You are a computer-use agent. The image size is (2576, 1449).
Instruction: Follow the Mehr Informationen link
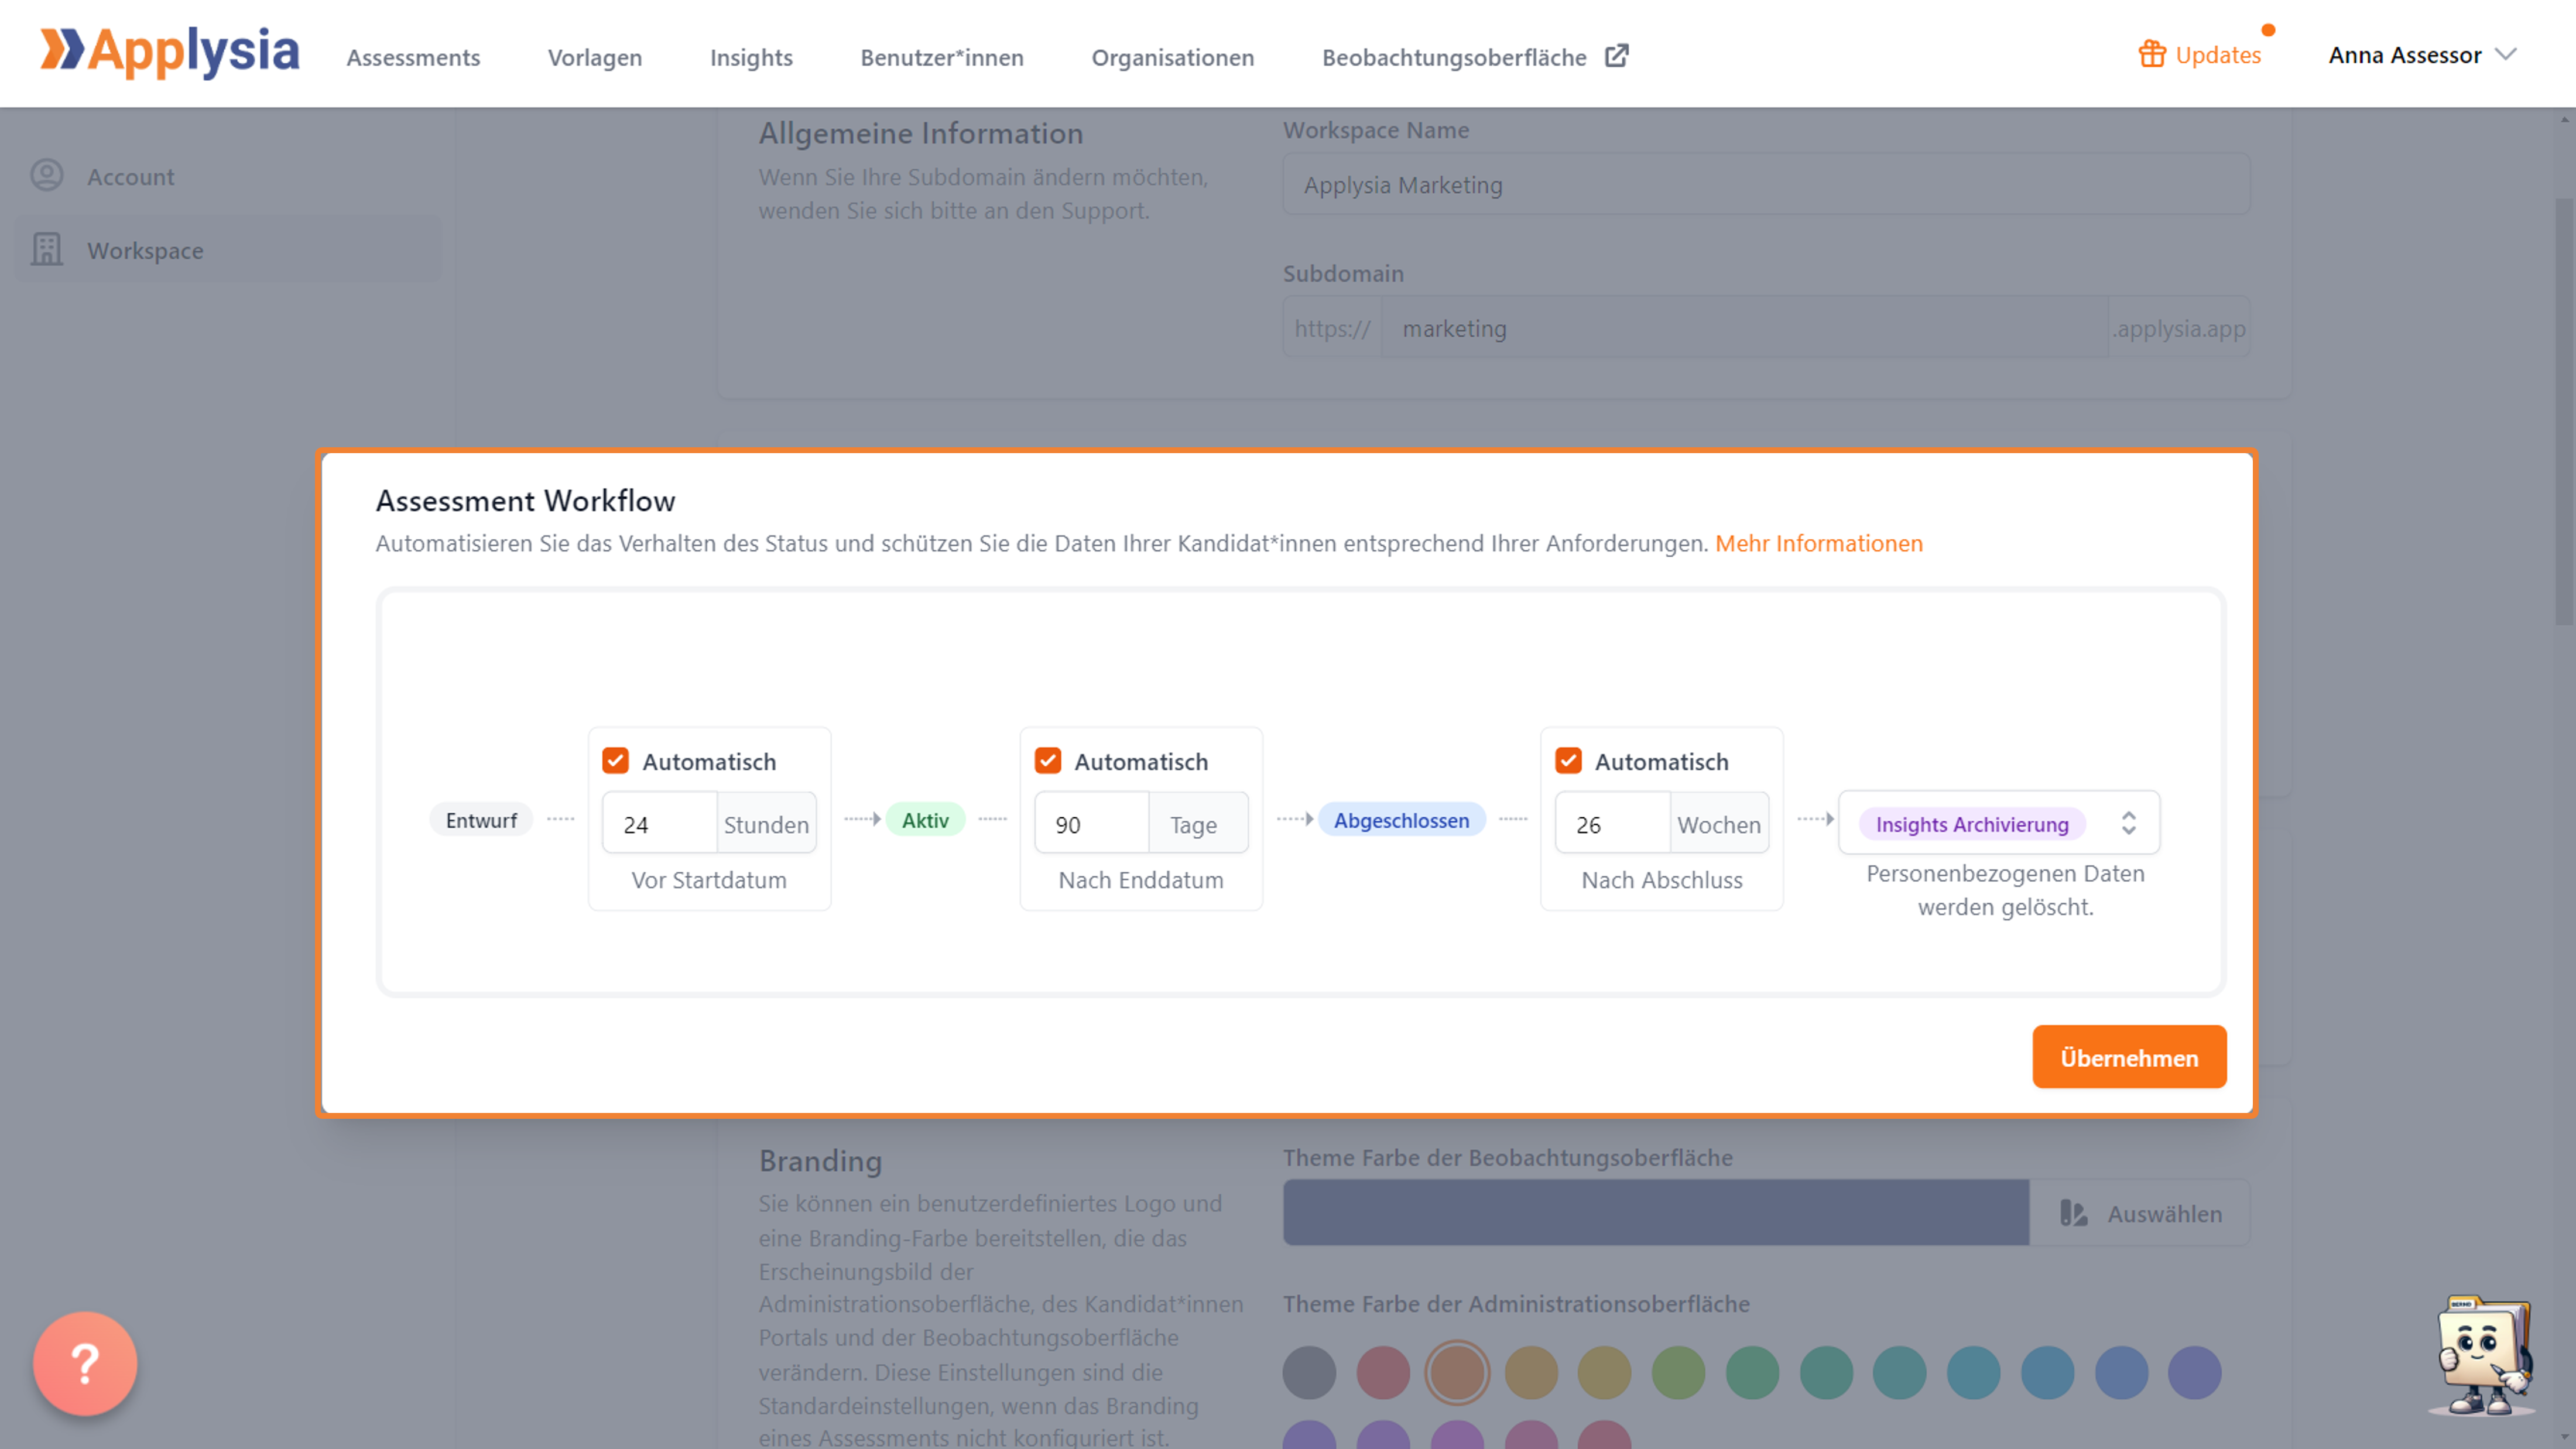(1818, 543)
